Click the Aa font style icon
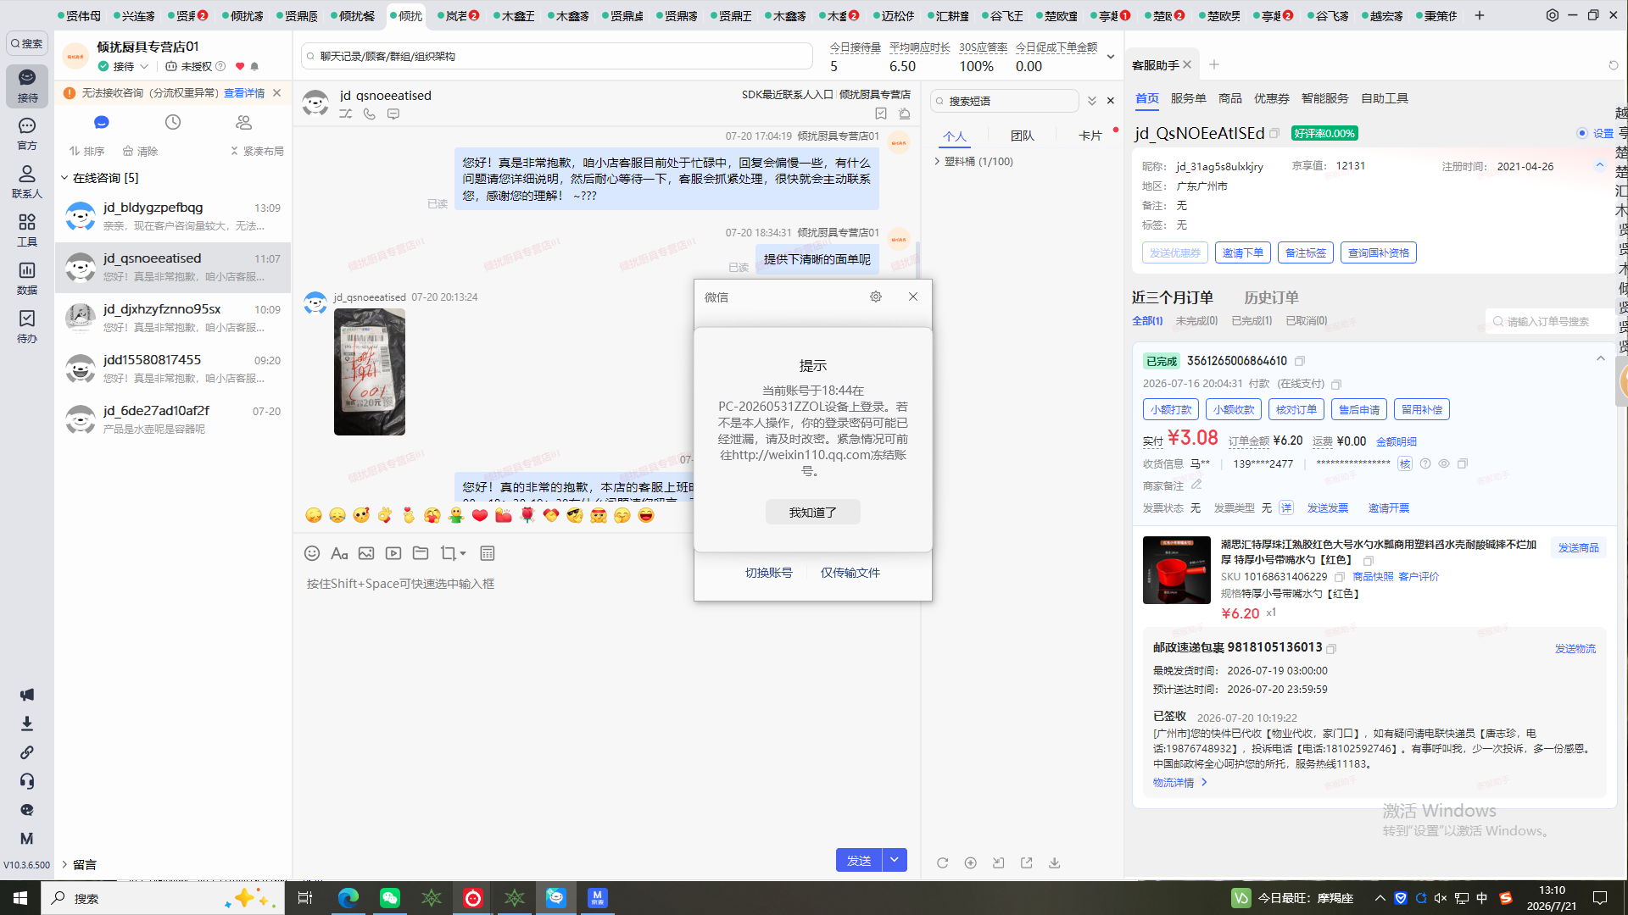 coord(339,553)
